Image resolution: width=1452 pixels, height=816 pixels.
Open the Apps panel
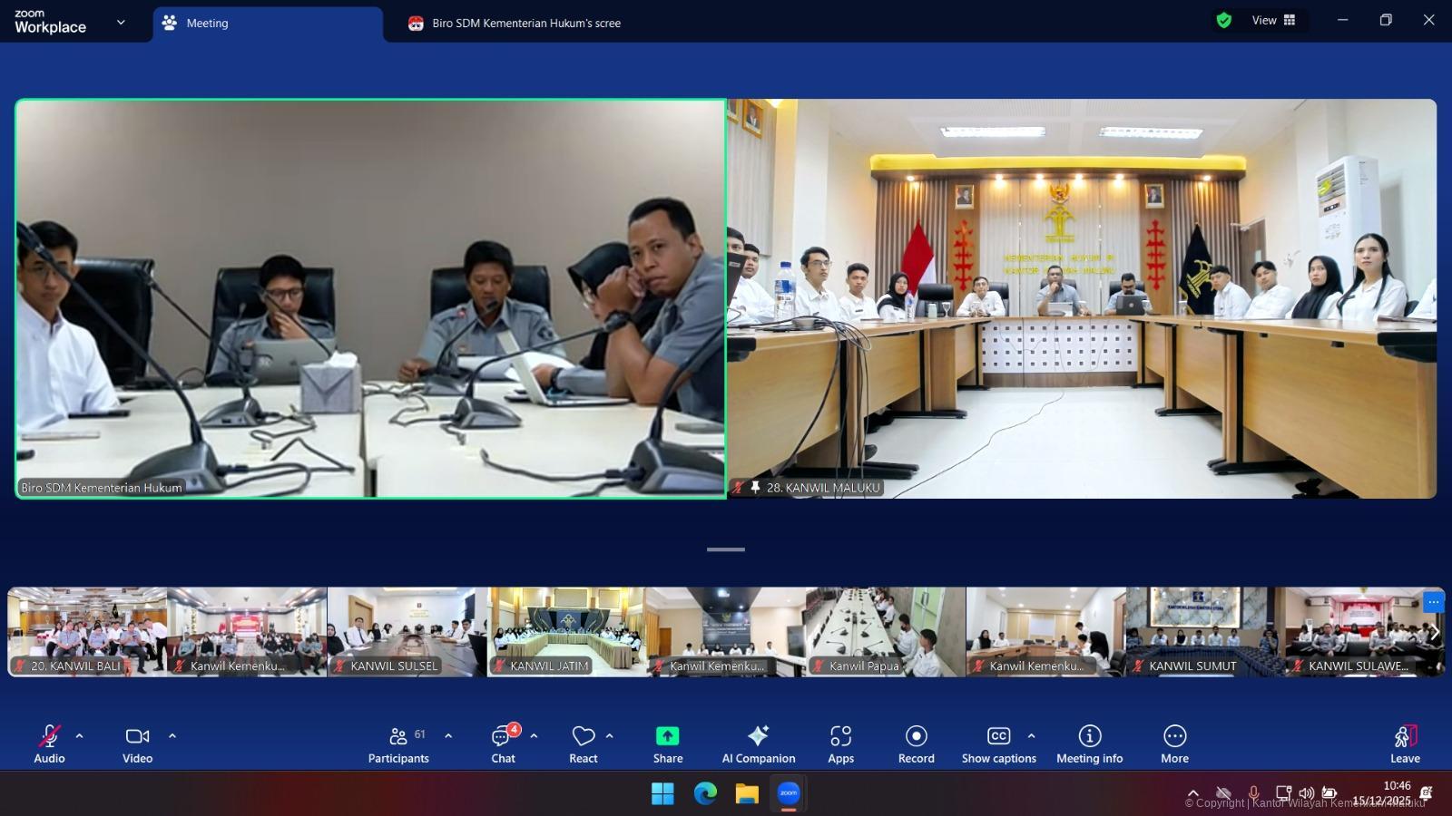pyautogui.click(x=840, y=743)
